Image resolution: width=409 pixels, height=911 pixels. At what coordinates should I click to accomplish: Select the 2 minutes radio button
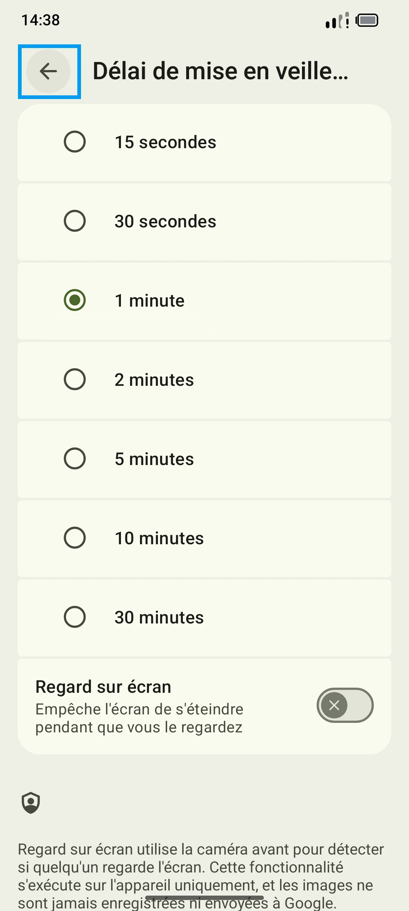[75, 379]
